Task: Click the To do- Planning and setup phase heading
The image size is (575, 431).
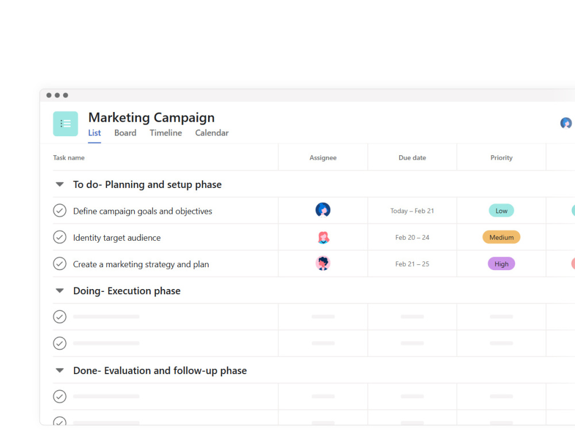Action: click(147, 184)
